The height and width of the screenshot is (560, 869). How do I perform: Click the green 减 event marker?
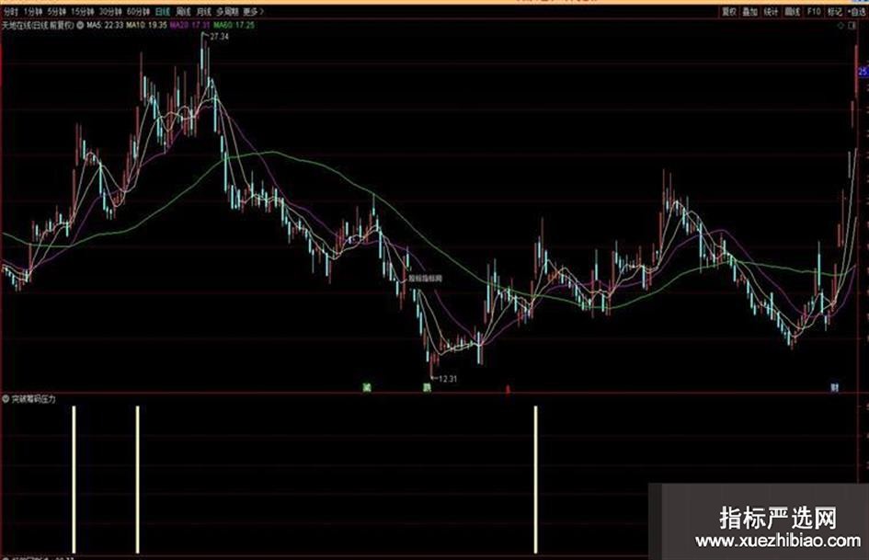(366, 387)
